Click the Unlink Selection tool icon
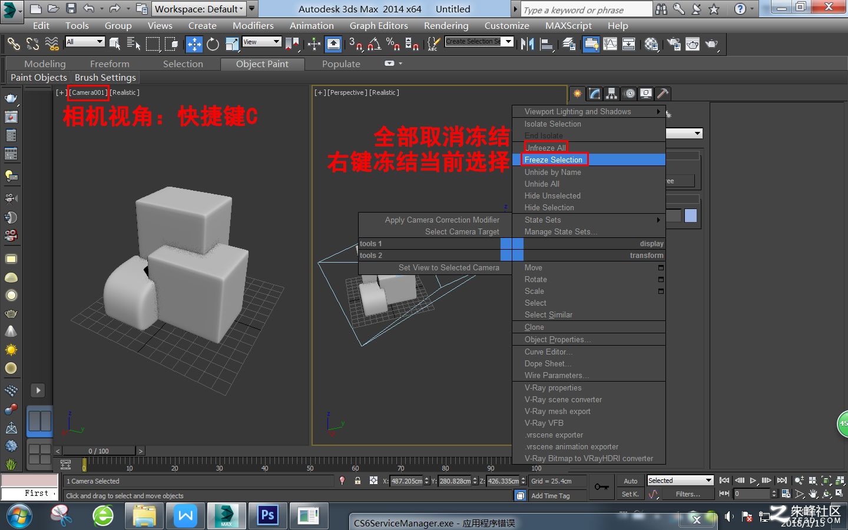 pyautogui.click(x=33, y=44)
